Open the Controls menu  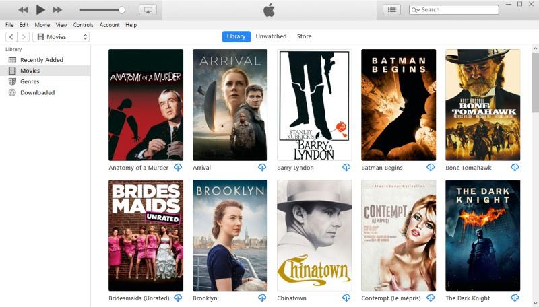click(83, 25)
